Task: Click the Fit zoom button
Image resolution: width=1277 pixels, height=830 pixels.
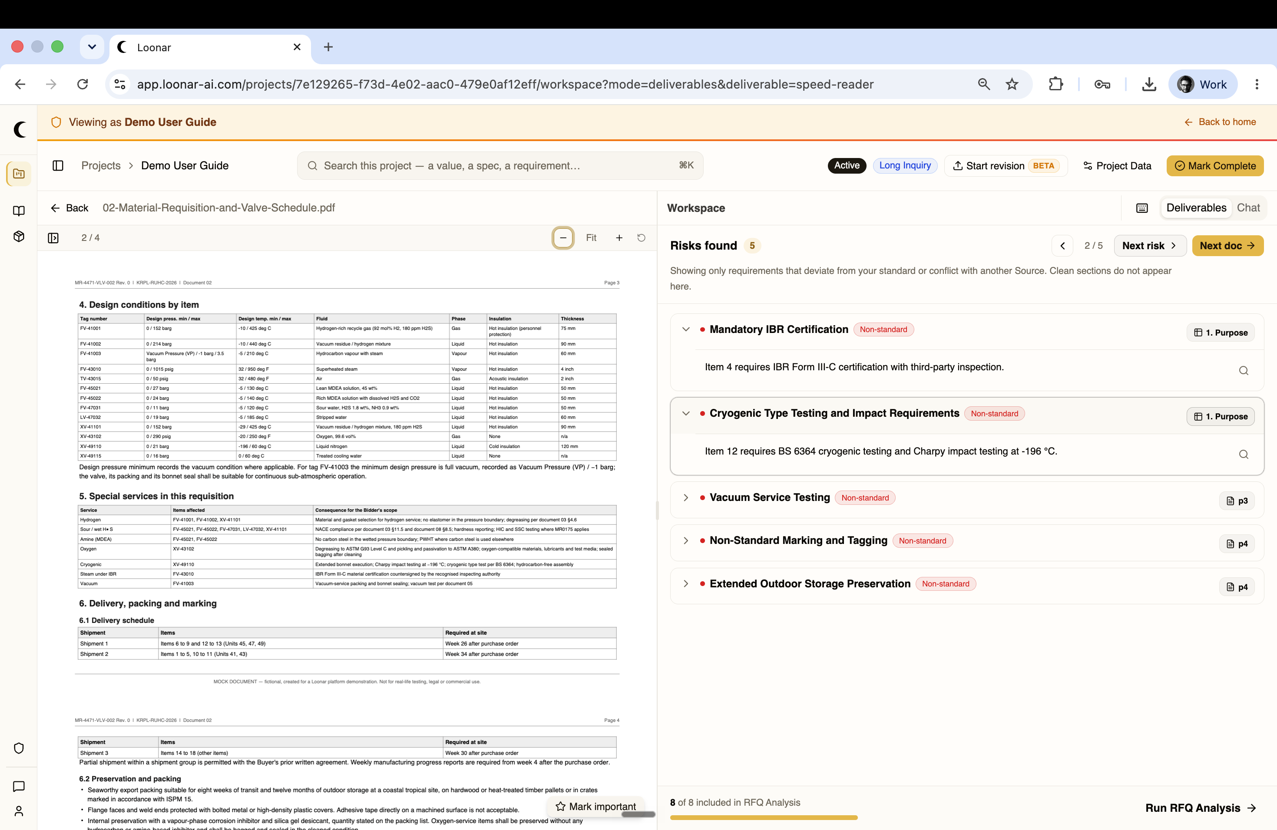Action: pyautogui.click(x=591, y=238)
